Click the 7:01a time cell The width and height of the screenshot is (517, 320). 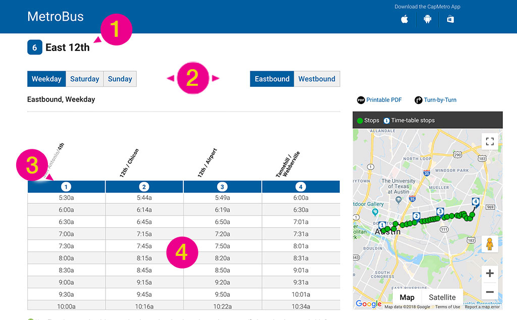click(x=301, y=222)
